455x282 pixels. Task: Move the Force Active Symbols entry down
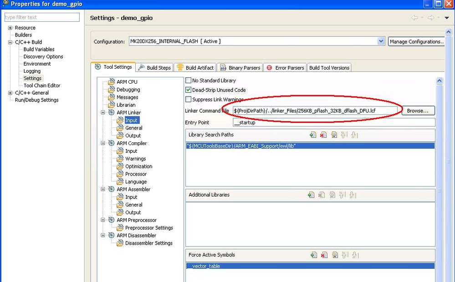355,255
